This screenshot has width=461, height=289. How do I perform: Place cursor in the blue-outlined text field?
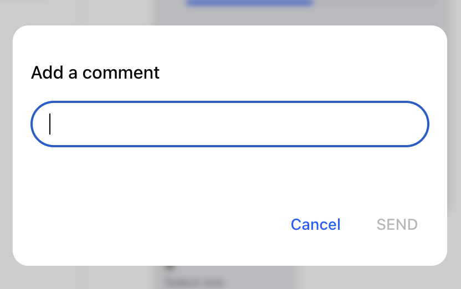pyautogui.click(x=230, y=124)
